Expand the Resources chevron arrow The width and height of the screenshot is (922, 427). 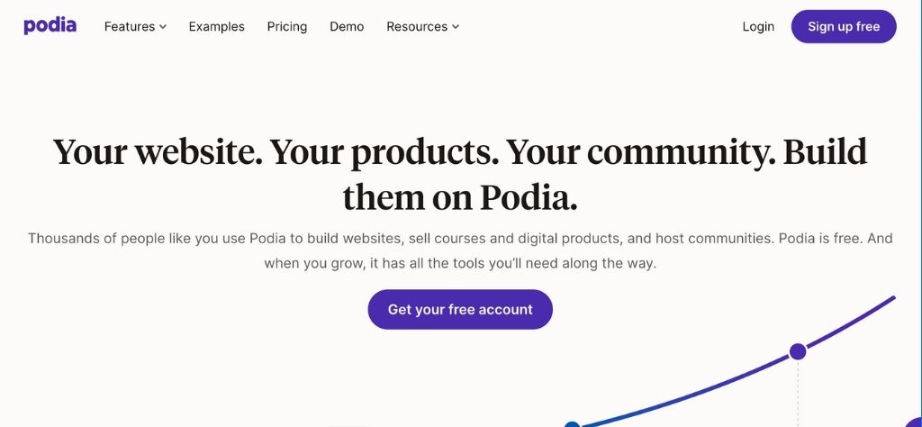(456, 27)
